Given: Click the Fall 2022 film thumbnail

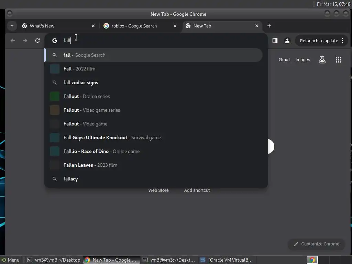Looking at the screenshot, I should 55,69.
